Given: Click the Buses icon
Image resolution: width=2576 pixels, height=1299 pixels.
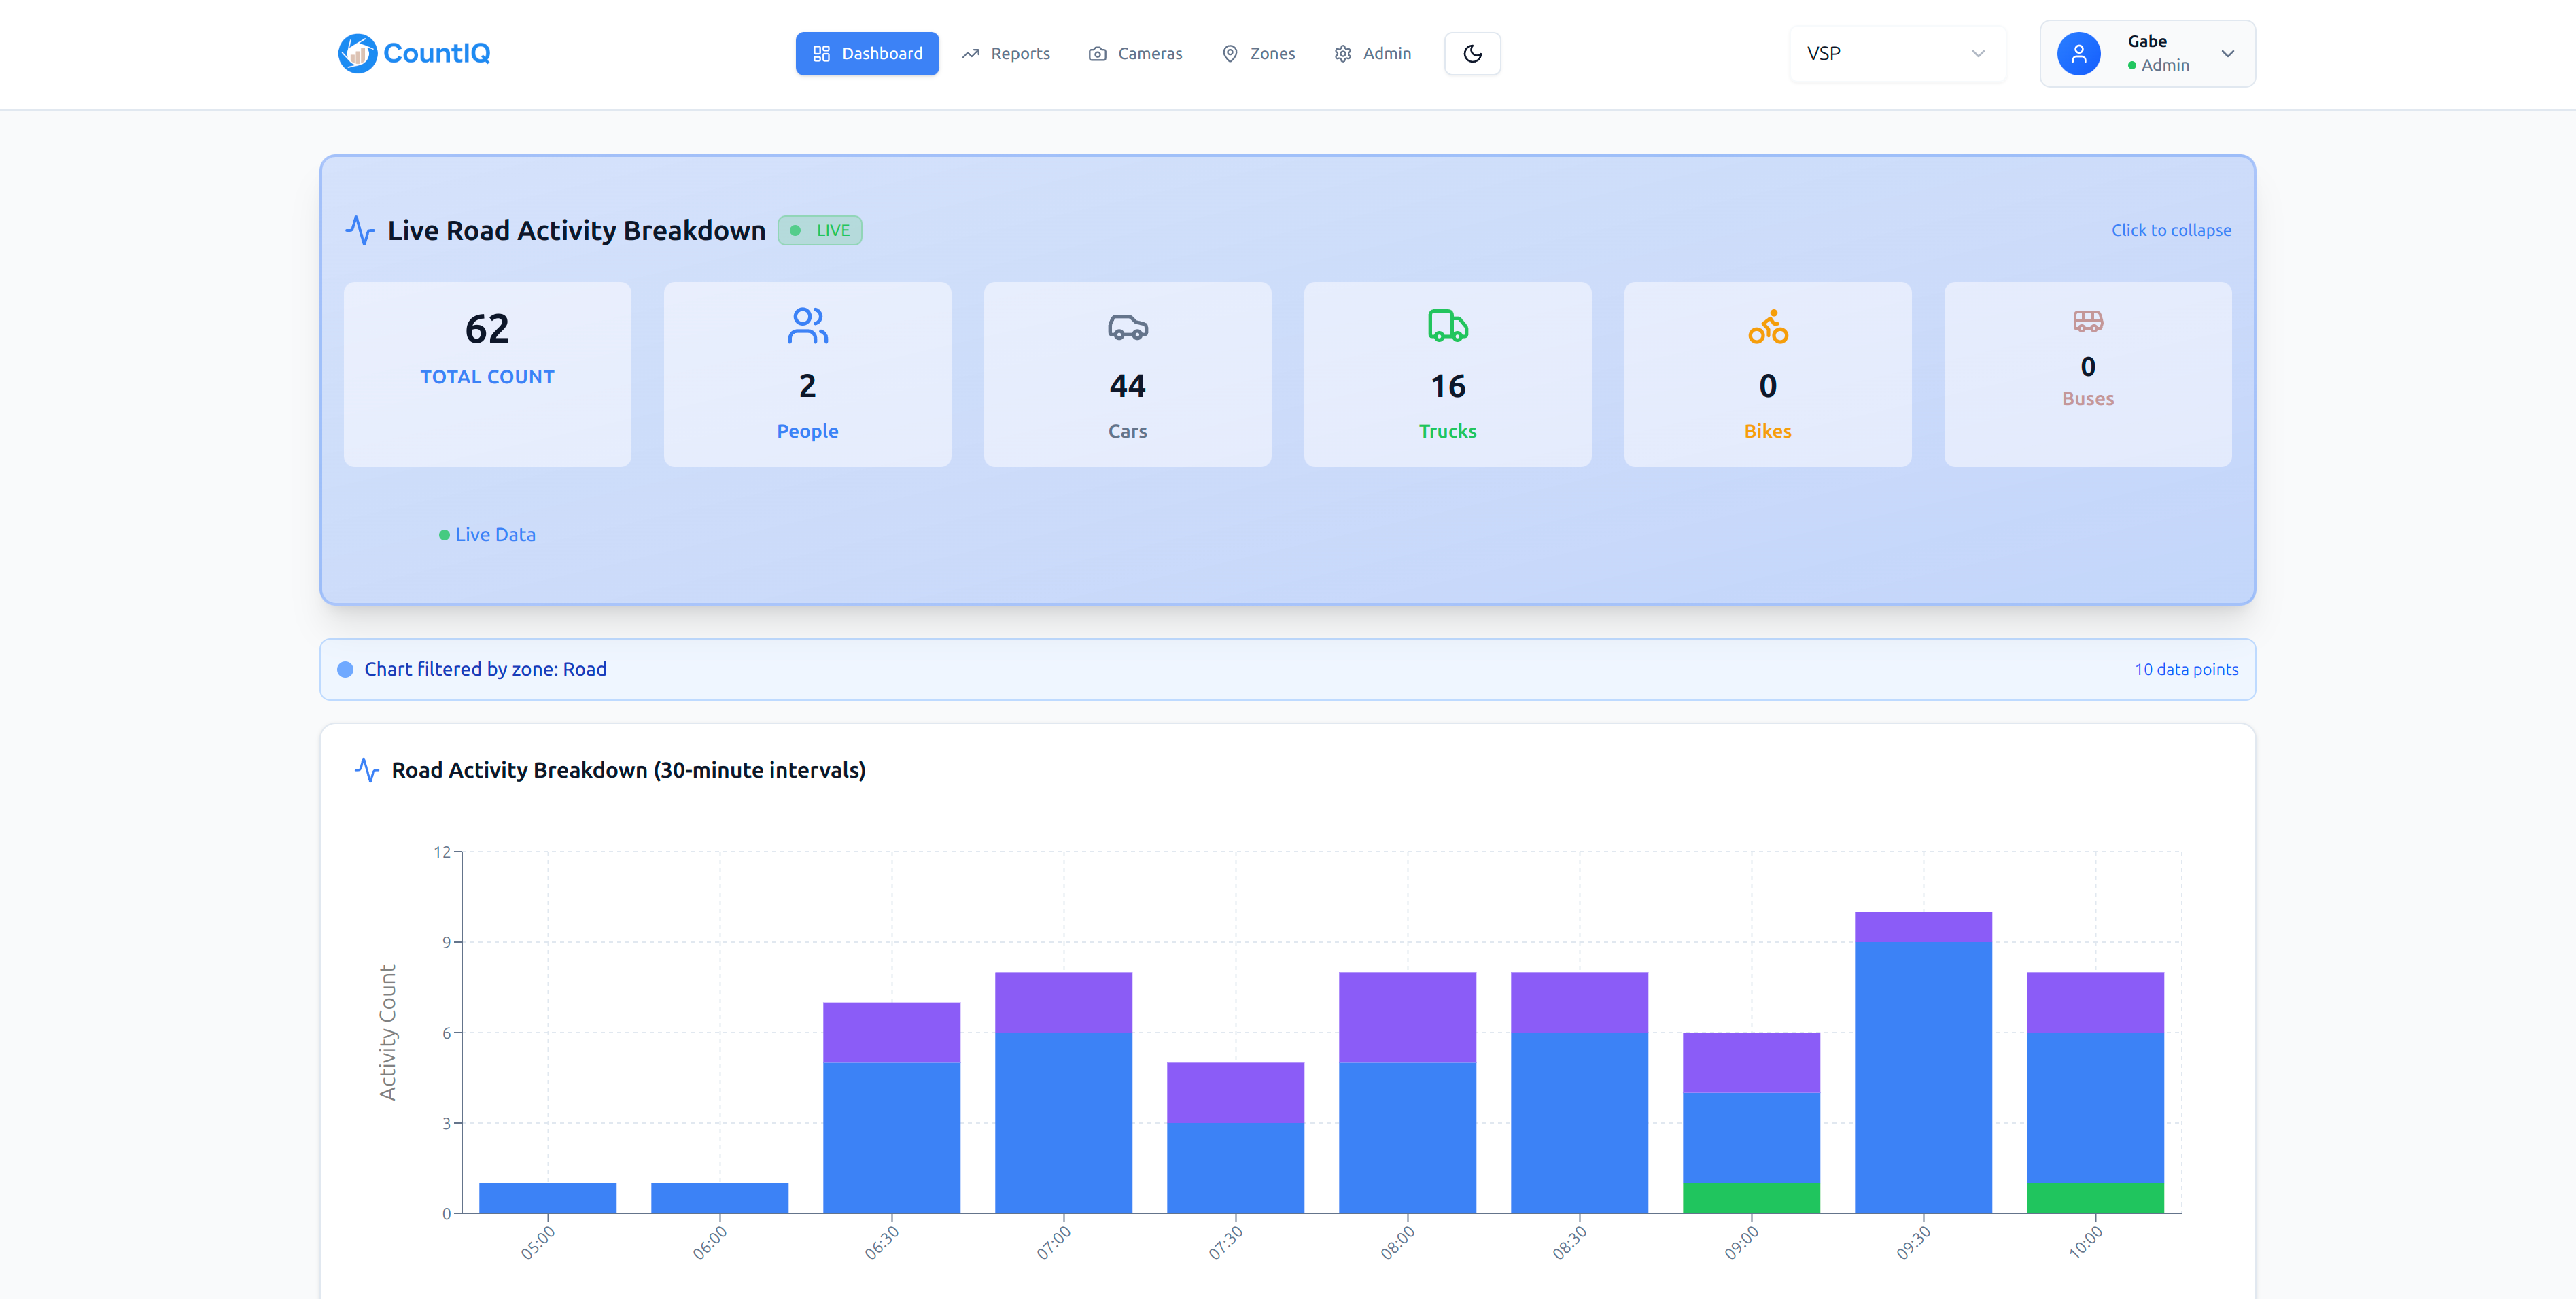Looking at the screenshot, I should pyautogui.click(x=2087, y=322).
